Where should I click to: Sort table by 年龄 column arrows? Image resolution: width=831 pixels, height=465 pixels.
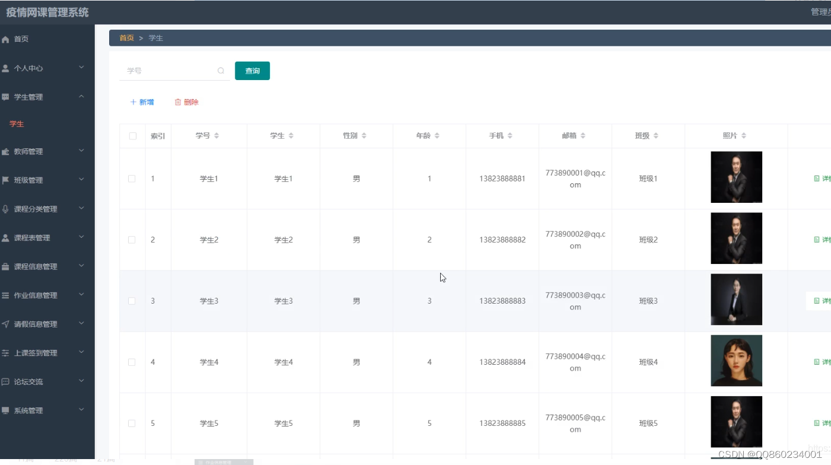(x=437, y=136)
